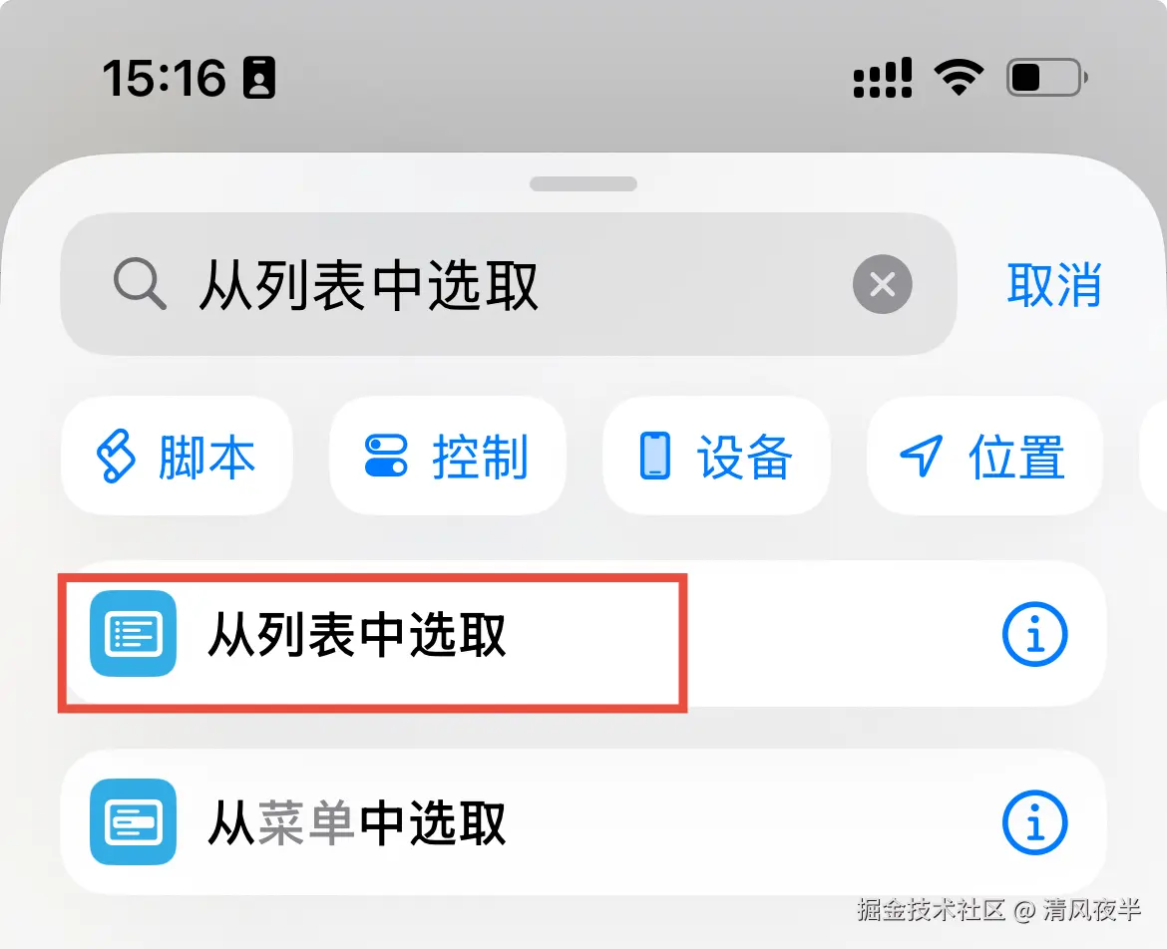Screen dimensions: 1167x949
Task: Click the 位置 location arrow icon
Action: [922, 456]
